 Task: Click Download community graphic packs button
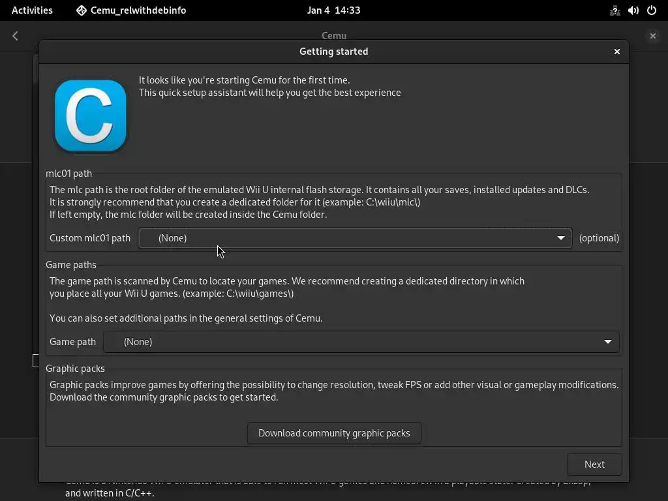[x=334, y=433]
